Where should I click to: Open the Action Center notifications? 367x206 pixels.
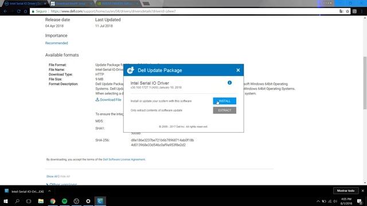click(360, 201)
